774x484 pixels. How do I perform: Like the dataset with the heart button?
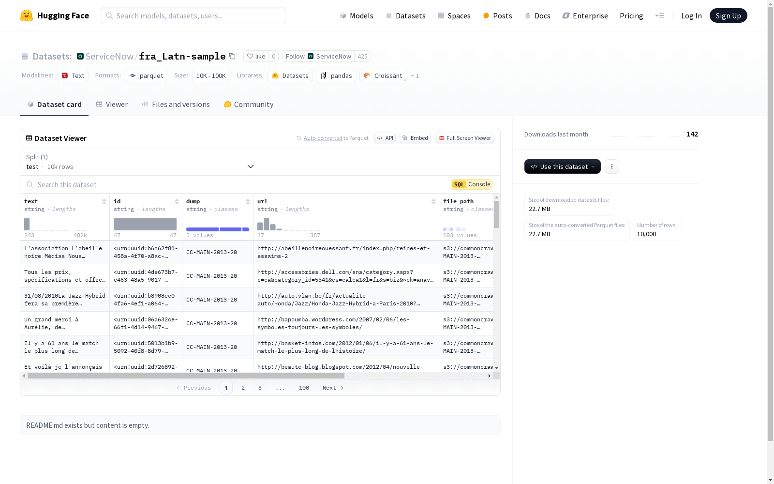click(256, 56)
